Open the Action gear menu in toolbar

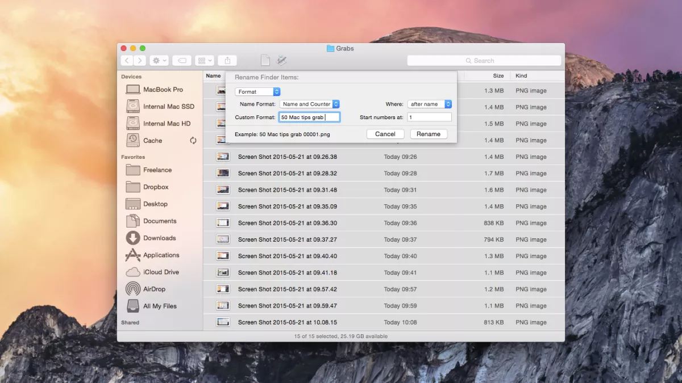coord(159,61)
